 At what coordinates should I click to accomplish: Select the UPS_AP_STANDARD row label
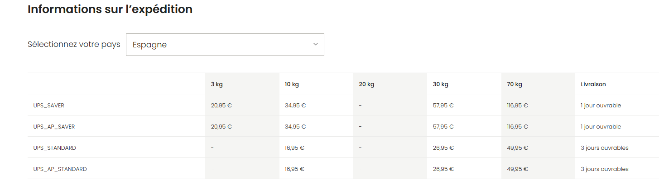(60, 169)
